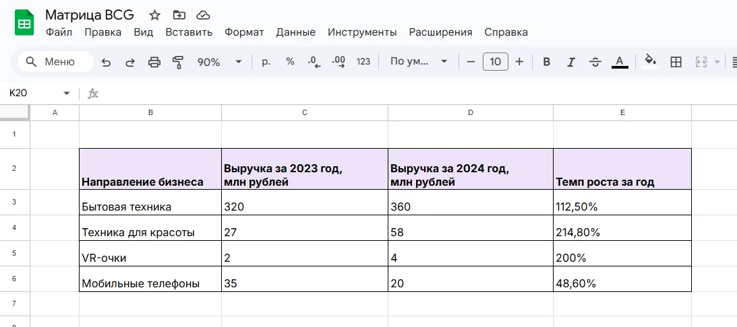The image size is (737, 327).
Task: Print the spreadsheet
Action: (x=154, y=62)
